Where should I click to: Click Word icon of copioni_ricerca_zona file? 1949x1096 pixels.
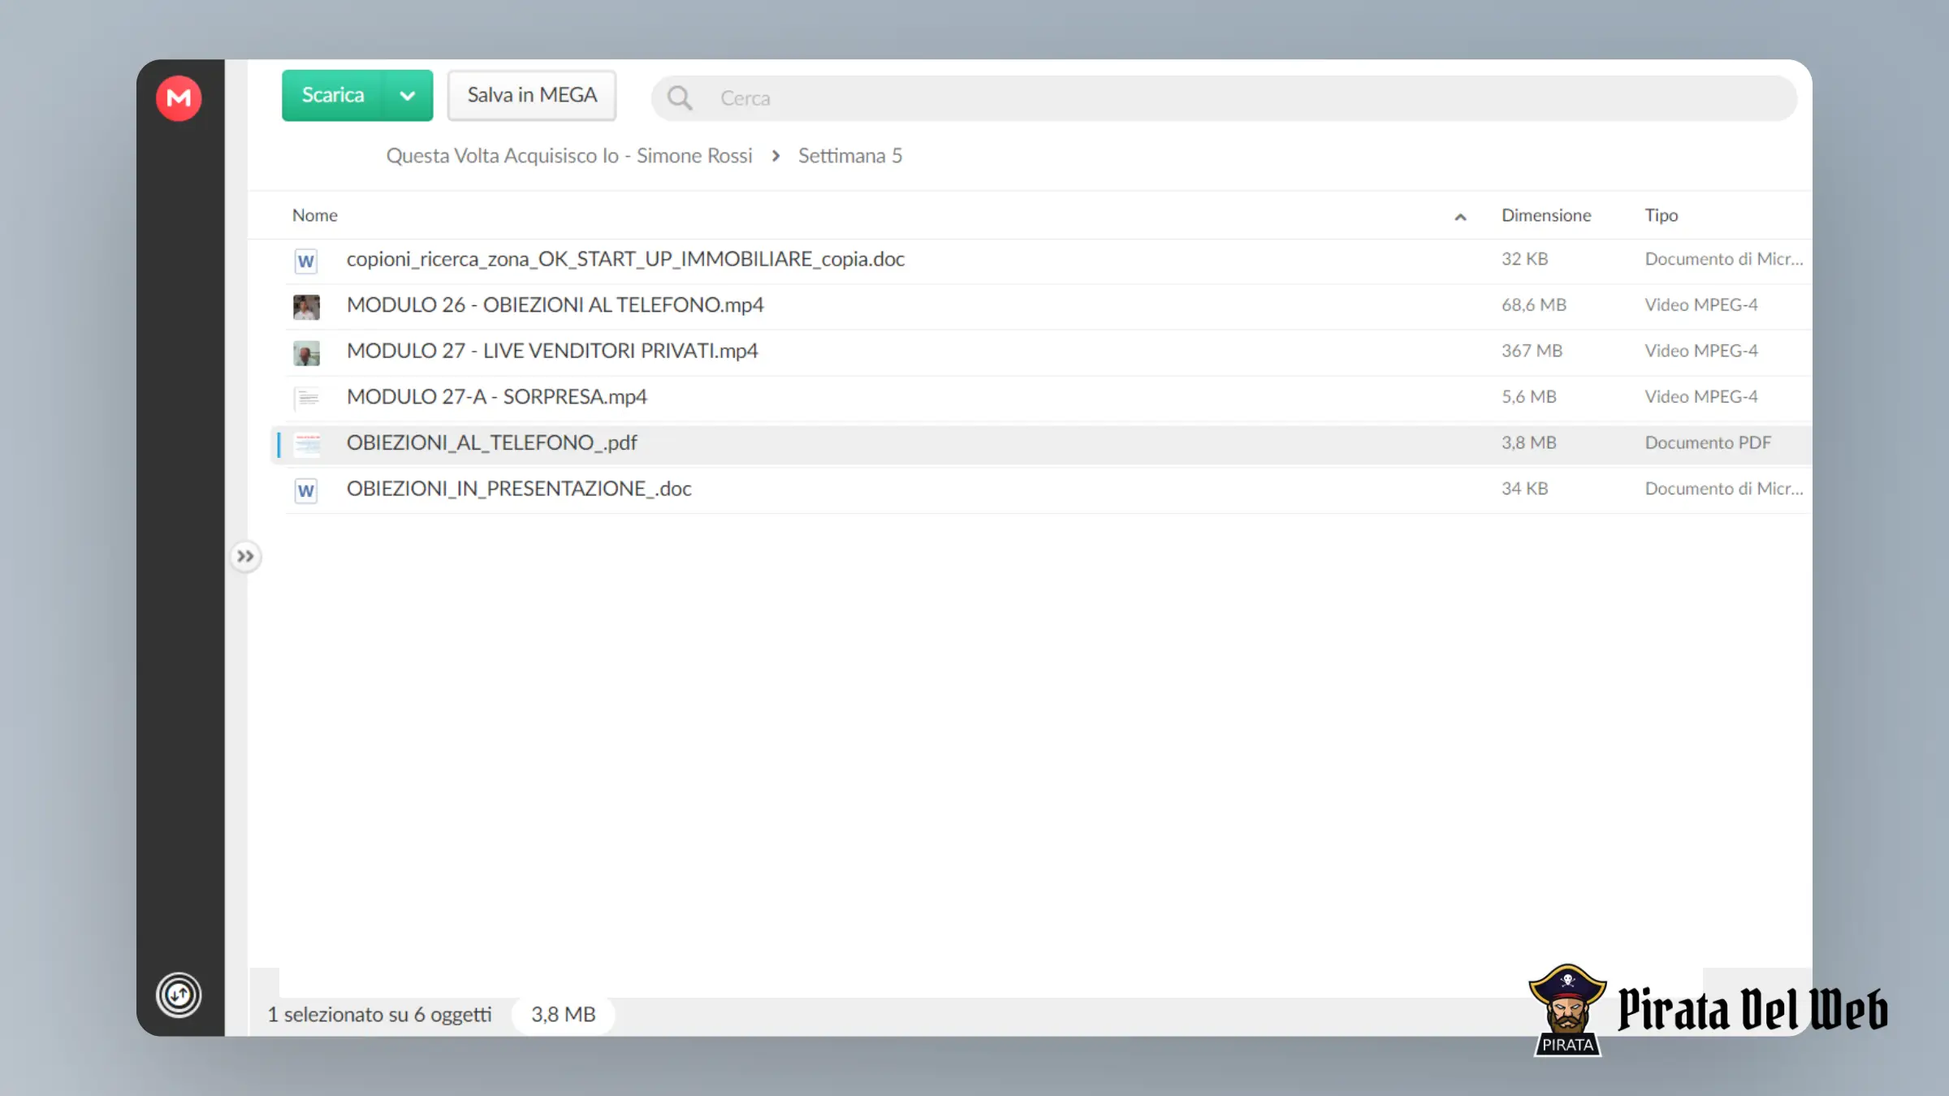[x=306, y=261]
